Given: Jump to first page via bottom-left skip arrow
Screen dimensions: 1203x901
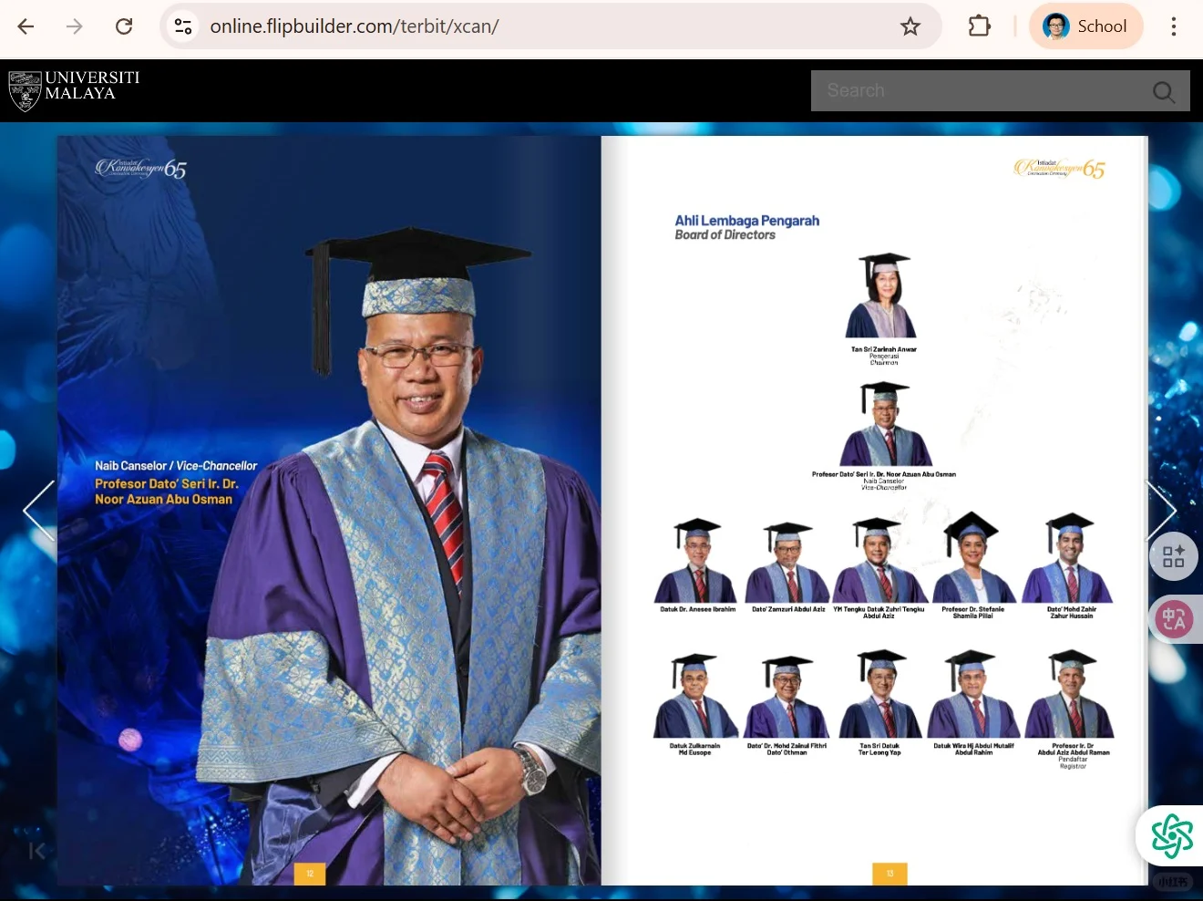Looking at the screenshot, I should (36, 852).
